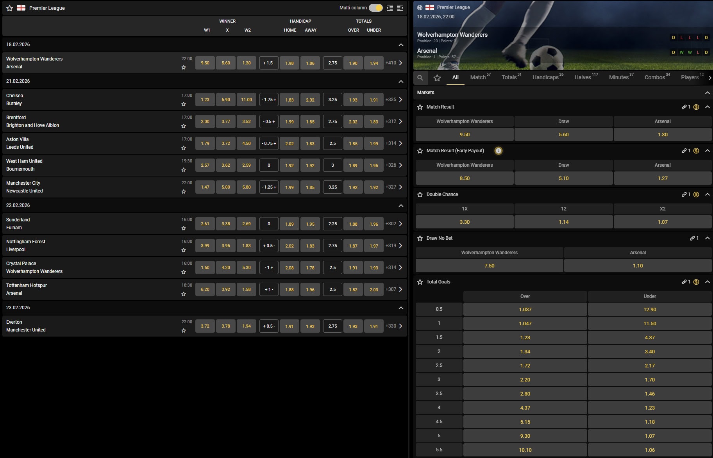Favorite the Total Goals market star
Screen dimensions: 713x458
click(x=420, y=282)
